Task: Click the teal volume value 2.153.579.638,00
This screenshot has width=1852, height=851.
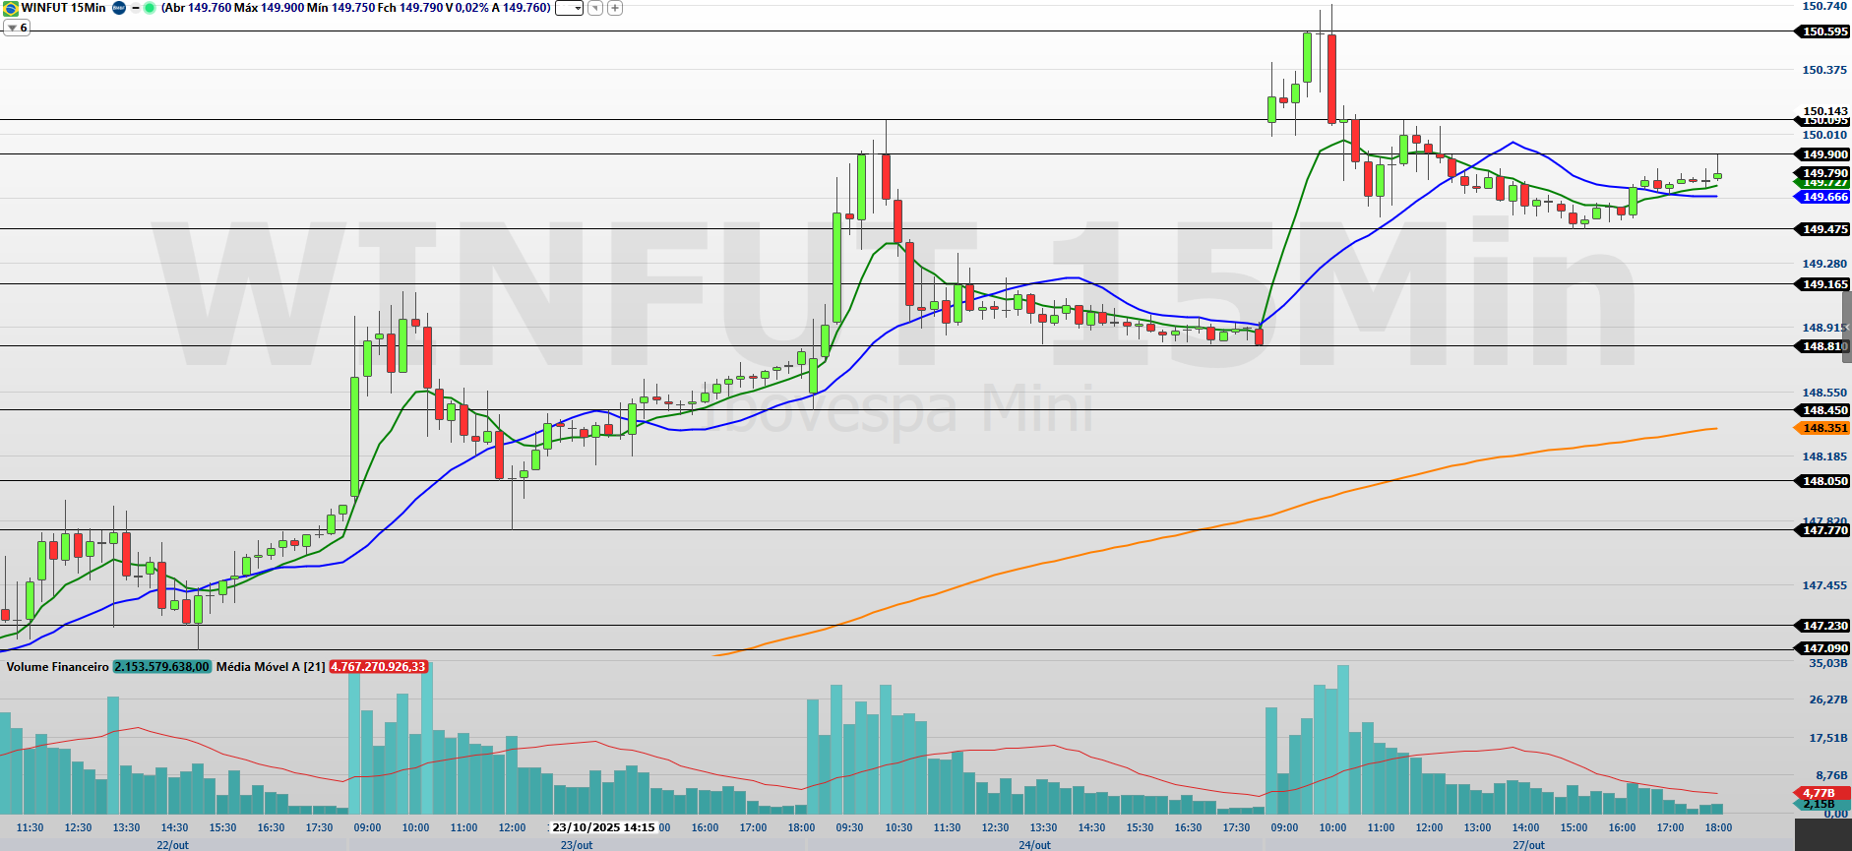Action: click(x=162, y=667)
